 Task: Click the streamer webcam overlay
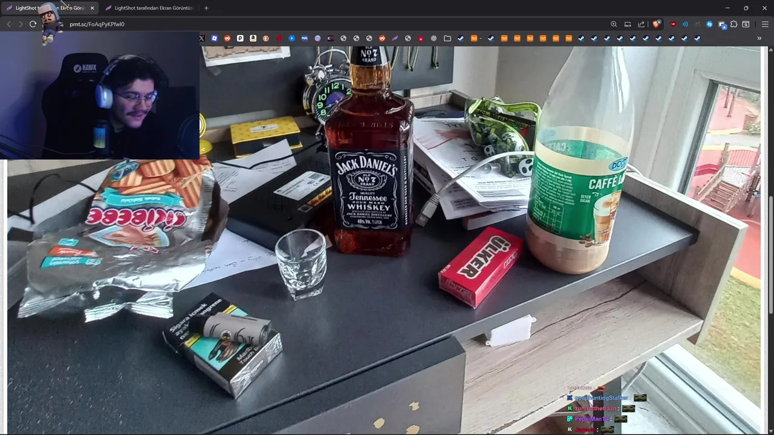100,95
